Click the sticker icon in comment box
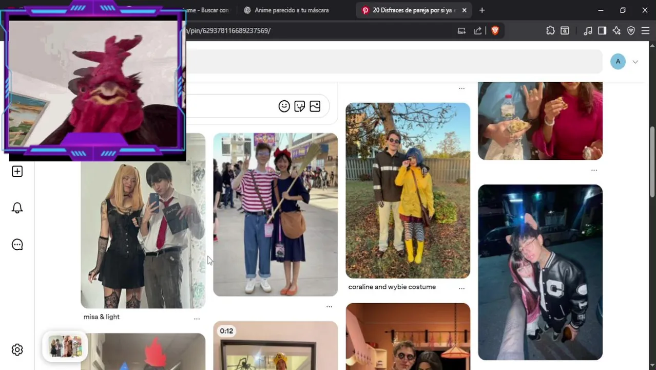 pyautogui.click(x=300, y=106)
